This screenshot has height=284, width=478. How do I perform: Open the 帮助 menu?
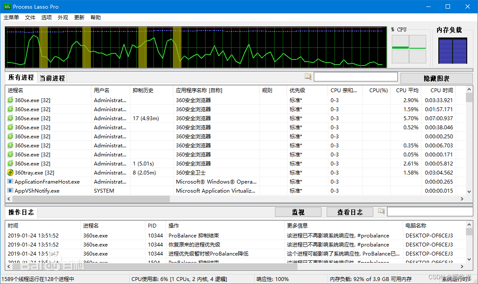click(x=96, y=17)
